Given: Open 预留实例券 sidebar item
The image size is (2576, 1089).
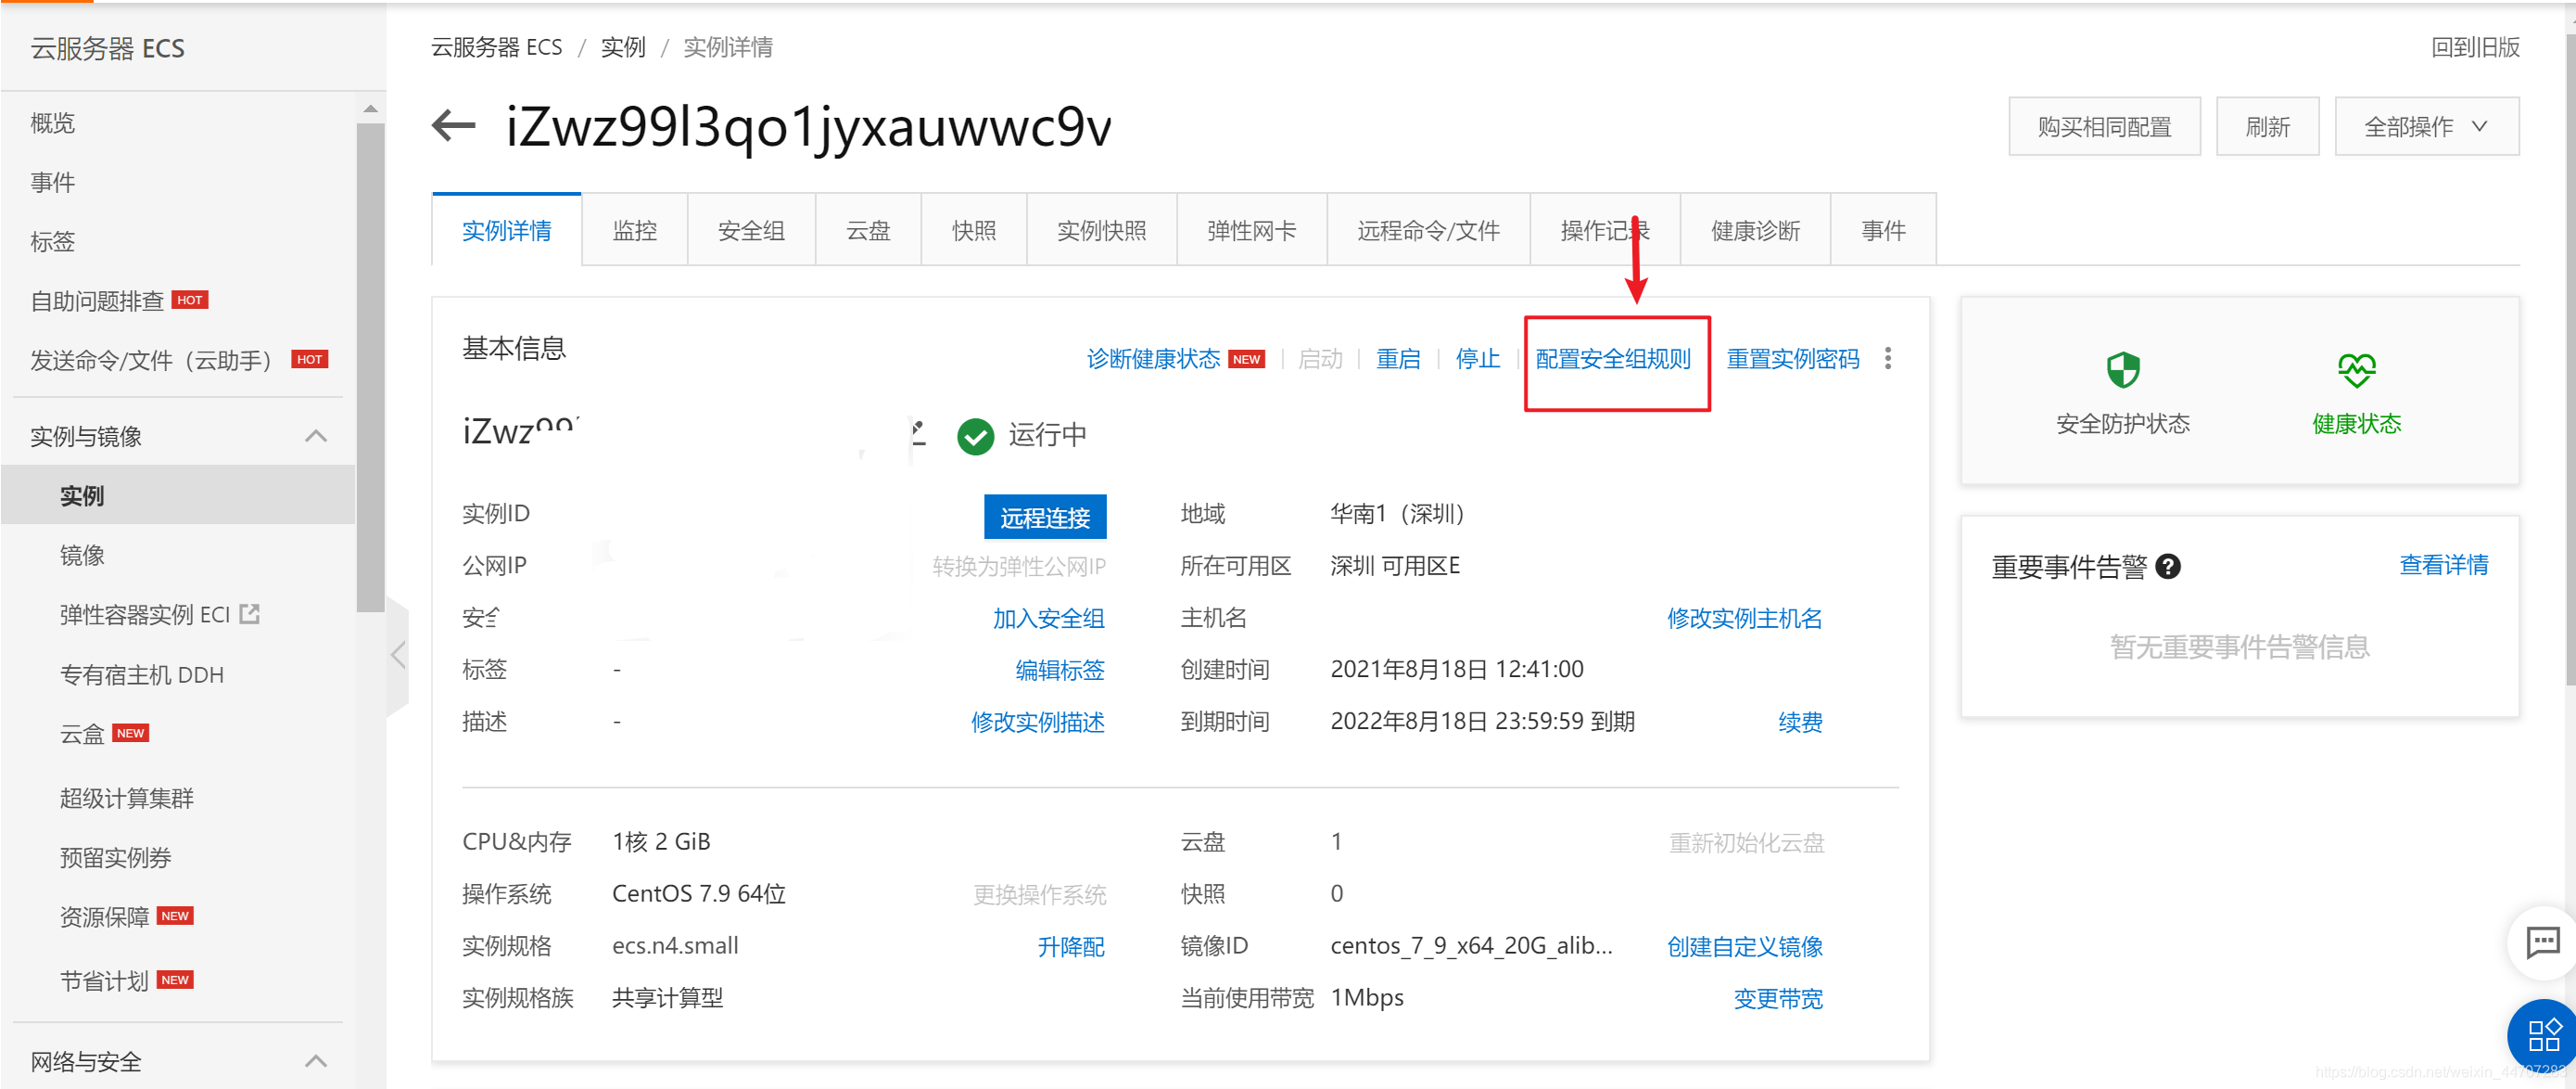Looking at the screenshot, I should (x=115, y=857).
